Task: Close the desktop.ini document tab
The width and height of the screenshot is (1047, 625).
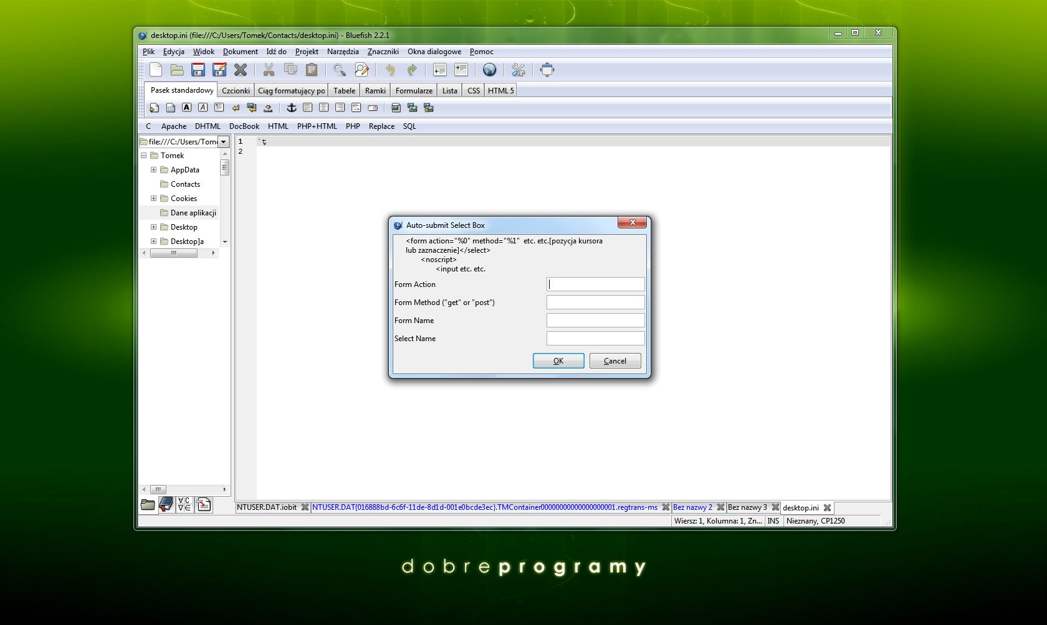Action: (827, 508)
